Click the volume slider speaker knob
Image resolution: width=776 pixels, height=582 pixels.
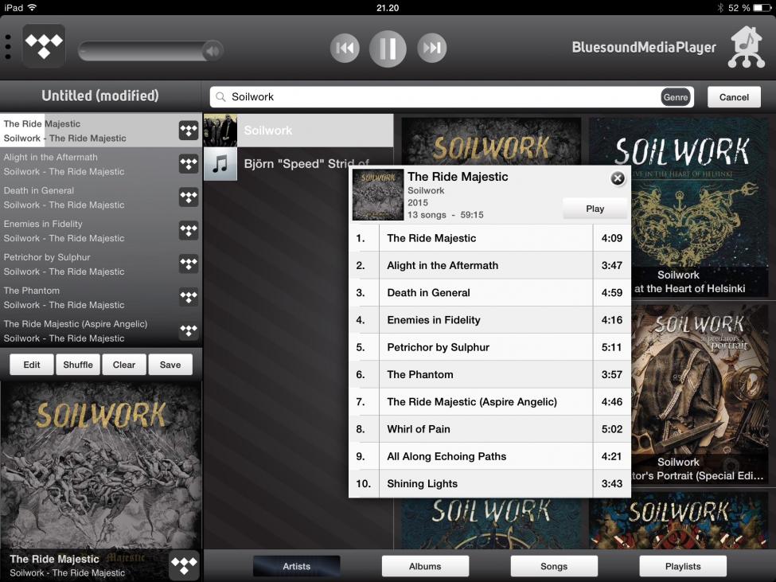pos(213,50)
